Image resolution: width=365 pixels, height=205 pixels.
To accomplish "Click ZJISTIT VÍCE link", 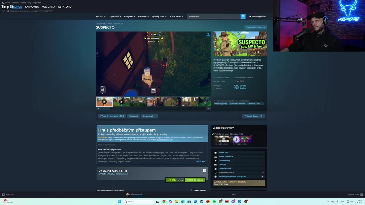I will point(200,161).
